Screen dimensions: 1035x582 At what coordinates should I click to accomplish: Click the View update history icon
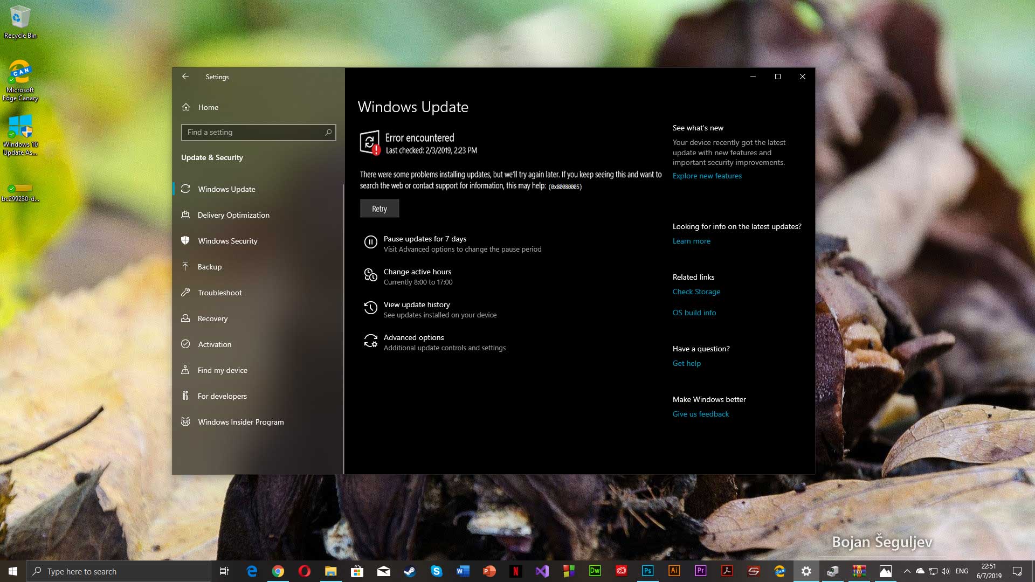coord(370,308)
